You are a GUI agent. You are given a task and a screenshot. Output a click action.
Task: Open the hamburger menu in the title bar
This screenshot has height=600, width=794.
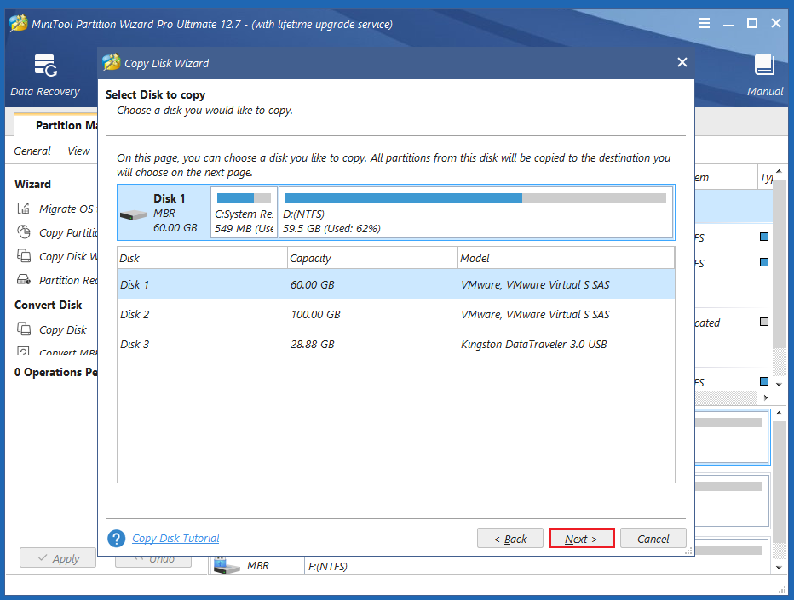[704, 23]
